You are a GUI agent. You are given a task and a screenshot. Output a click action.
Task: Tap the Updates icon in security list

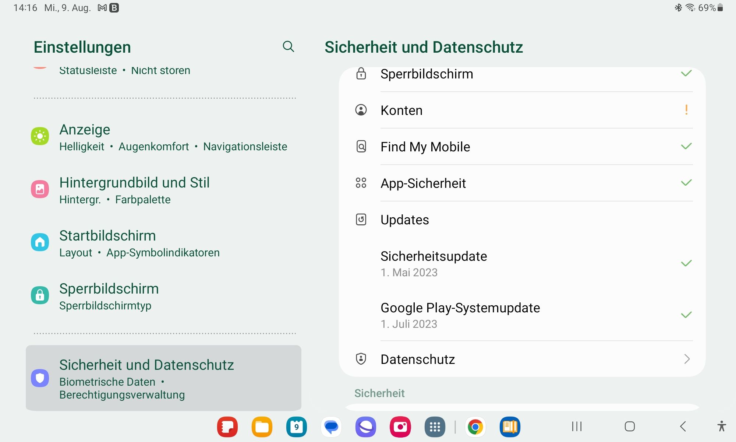point(361,220)
